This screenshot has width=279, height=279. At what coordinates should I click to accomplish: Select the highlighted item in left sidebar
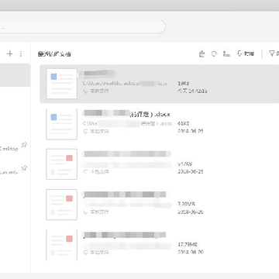coord(15,75)
